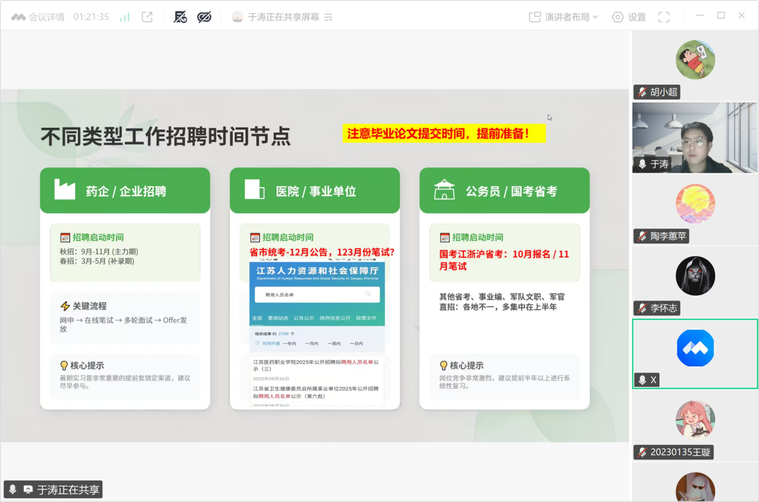Click the pop-out share window icon
Image resolution: width=759 pixels, height=502 pixels.
click(x=147, y=17)
